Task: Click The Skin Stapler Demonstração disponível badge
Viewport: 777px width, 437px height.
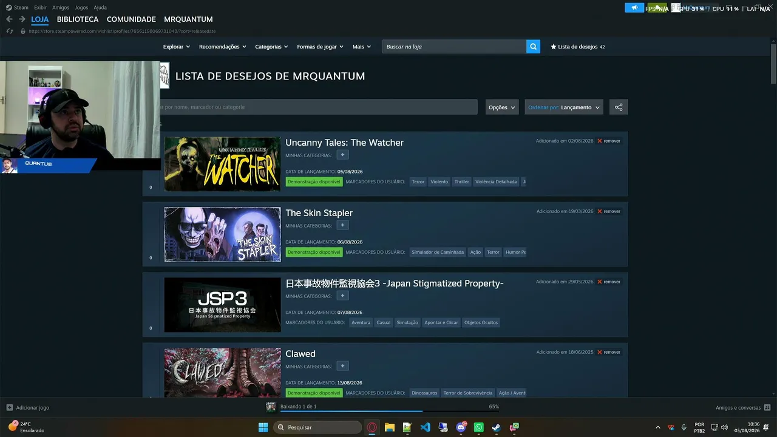Action: click(314, 252)
